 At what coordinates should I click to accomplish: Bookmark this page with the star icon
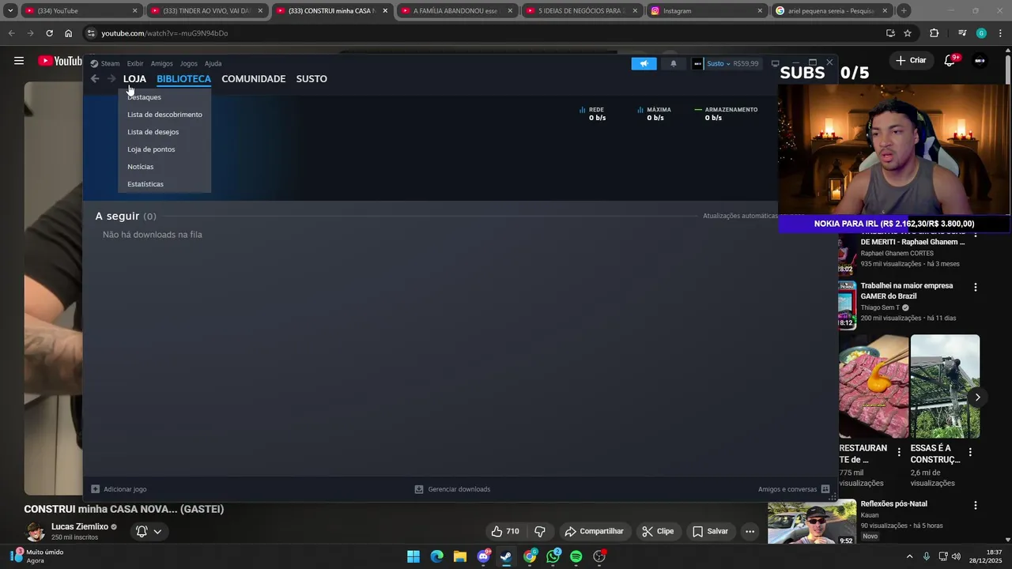click(x=908, y=33)
